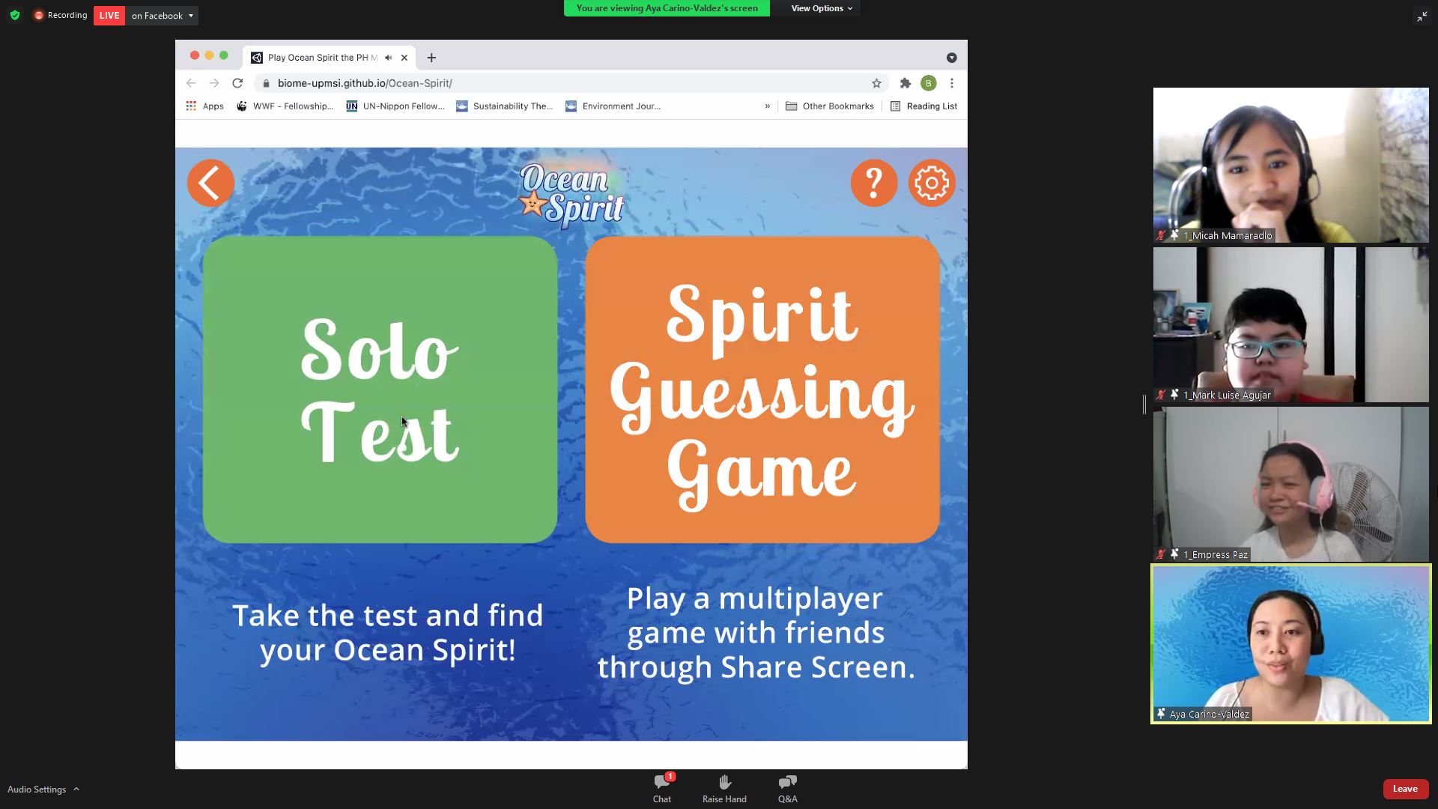This screenshot has height=809, width=1438.
Task: Mute the Ocean Spirit tab audio
Action: pos(388,58)
